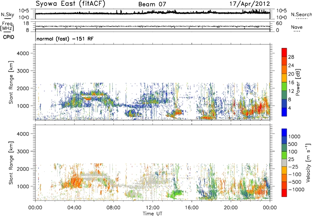Click the blue top segment of Velocity colorbar
Viewport: 312px width, 216px height.
tap(284, 133)
